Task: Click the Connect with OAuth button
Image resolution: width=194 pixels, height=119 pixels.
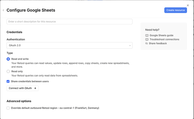Action: (x=22, y=88)
